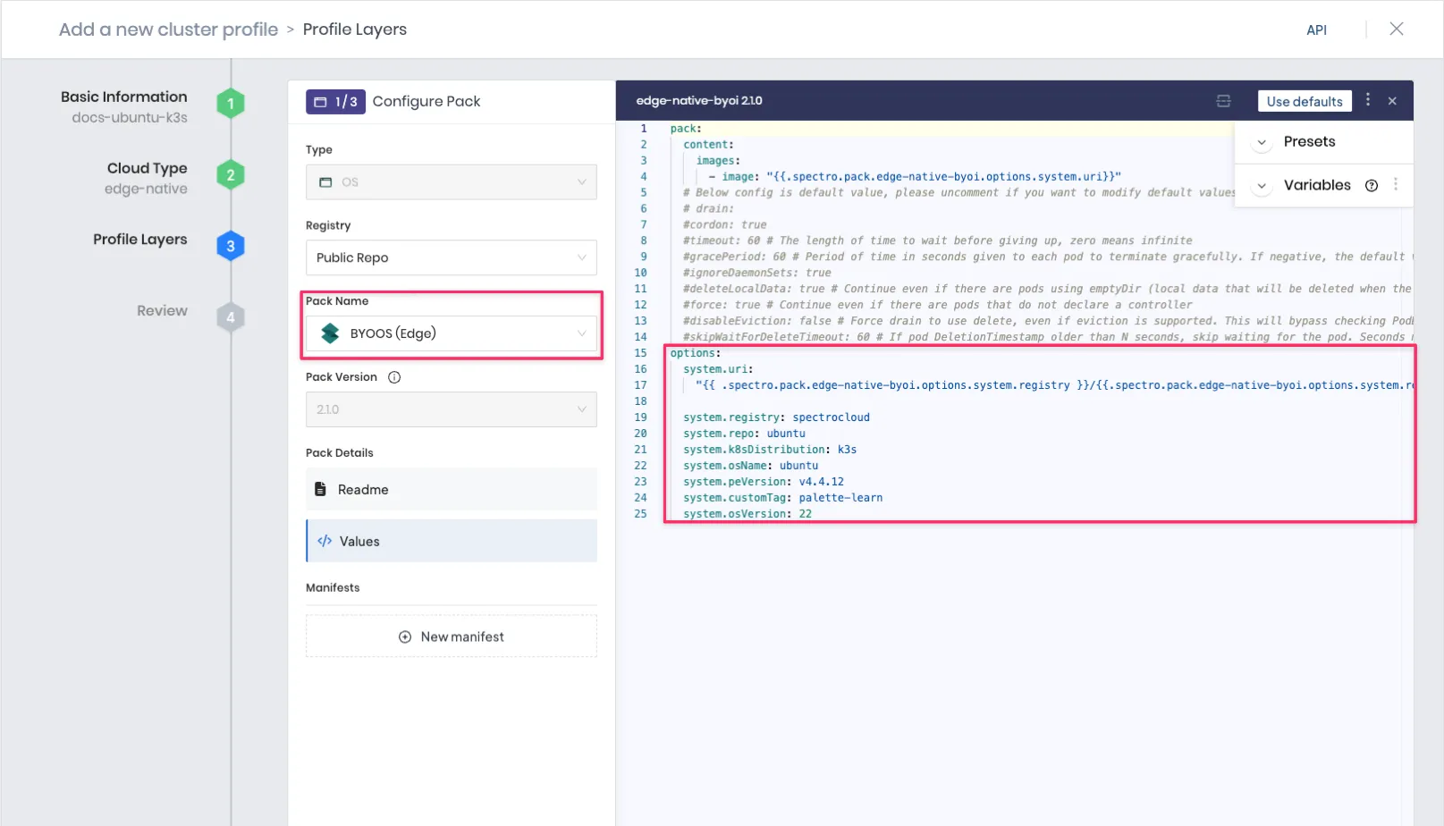Click the OS icon inside the Type field
Image resolution: width=1444 pixels, height=826 pixels.
[x=325, y=181]
